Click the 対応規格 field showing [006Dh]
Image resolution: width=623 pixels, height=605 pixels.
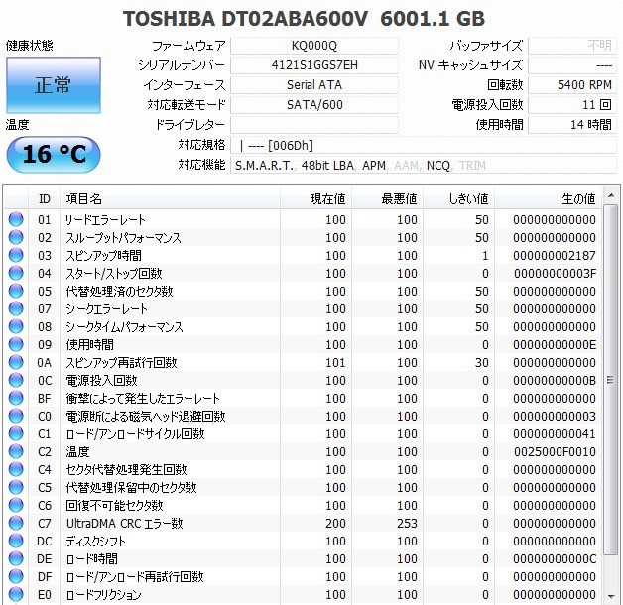coord(424,145)
